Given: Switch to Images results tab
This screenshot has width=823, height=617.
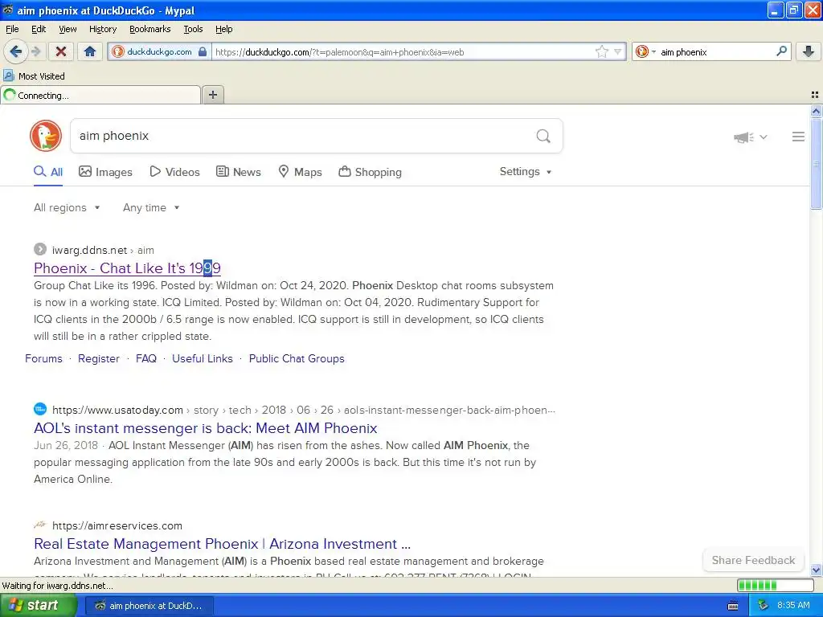Looking at the screenshot, I should tap(105, 172).
